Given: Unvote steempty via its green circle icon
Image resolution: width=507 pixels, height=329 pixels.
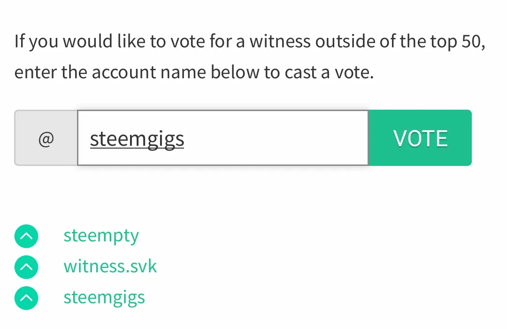Looking at the screenshot, I should click(26, 236).
